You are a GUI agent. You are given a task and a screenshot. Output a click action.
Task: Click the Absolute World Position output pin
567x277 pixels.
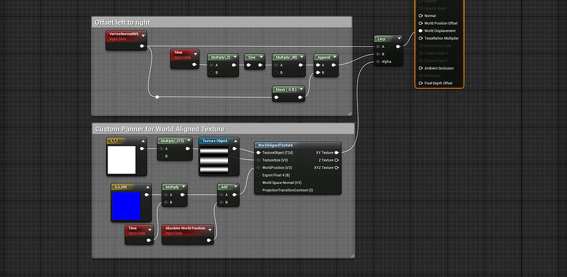(x=209, y=240)
